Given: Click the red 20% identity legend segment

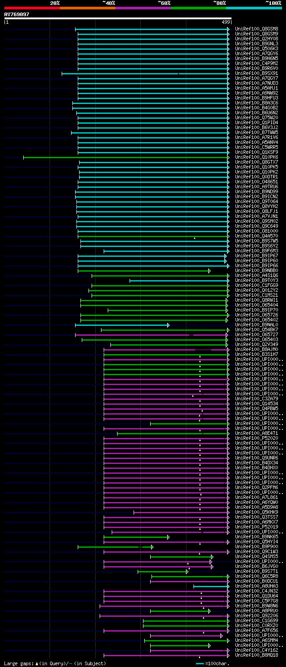Looking at the screenshot, I should 32,8.
